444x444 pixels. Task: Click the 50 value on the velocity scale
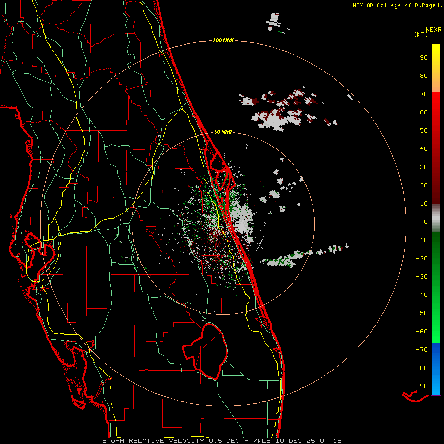[x=424, y=131]
